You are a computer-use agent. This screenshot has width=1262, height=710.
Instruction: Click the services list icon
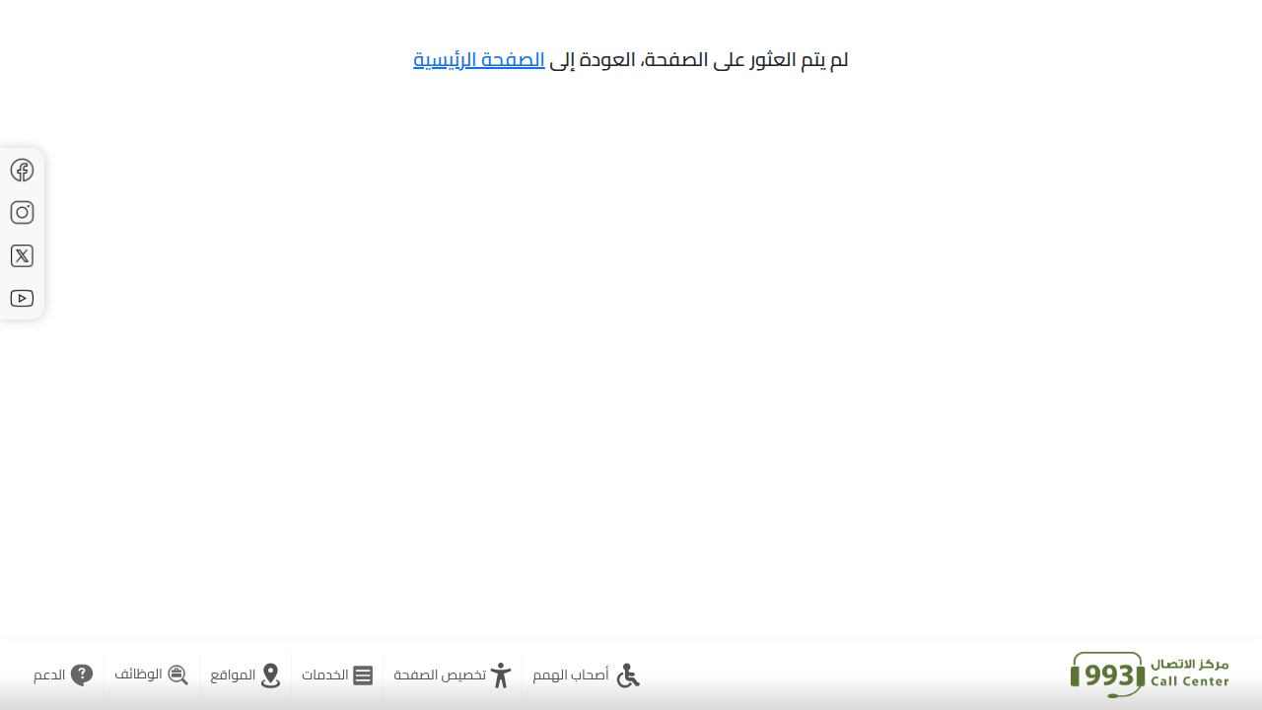click(x=363, y=675)
